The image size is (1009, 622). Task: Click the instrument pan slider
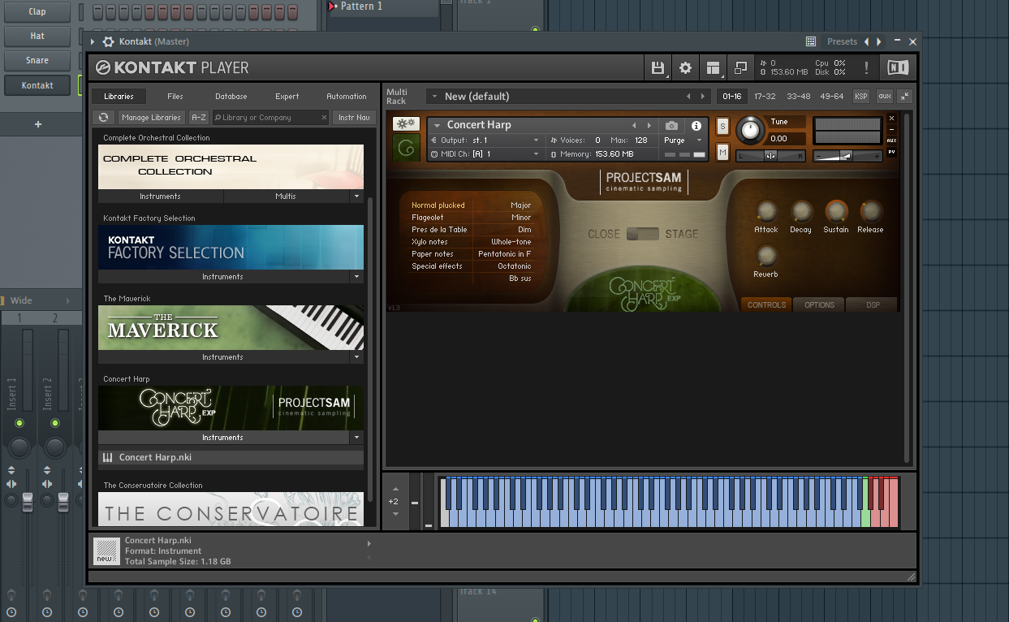pos(770,156)
